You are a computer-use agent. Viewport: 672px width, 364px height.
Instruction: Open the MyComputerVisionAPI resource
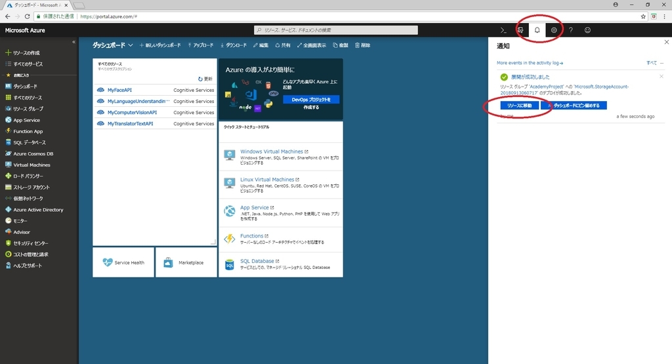[x=132, y=112]
